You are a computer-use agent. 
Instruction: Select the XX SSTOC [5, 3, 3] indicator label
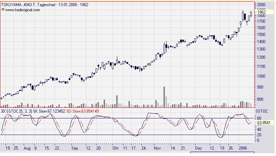coord(17,111)
